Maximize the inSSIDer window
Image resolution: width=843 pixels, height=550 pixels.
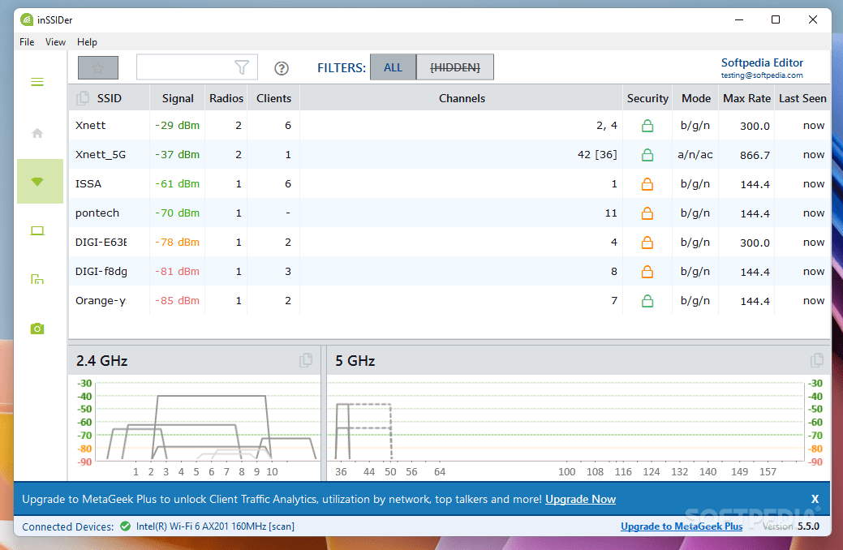click(x=776, y=20)
